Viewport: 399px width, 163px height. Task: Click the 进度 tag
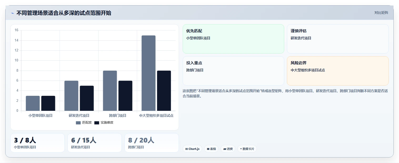(228, 149)
